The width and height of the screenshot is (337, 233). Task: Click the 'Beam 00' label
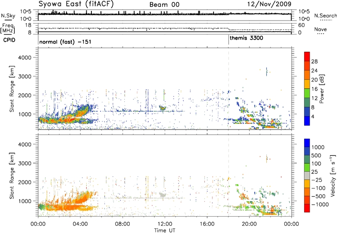tap(164, 5)
